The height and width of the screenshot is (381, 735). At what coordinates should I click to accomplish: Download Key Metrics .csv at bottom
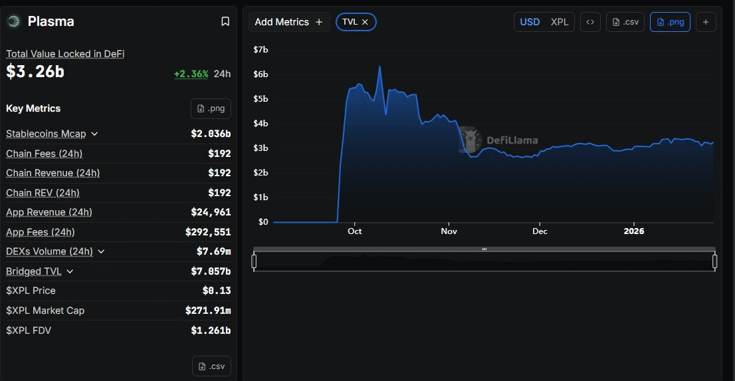pyautogui.click(x=211, y=366)
